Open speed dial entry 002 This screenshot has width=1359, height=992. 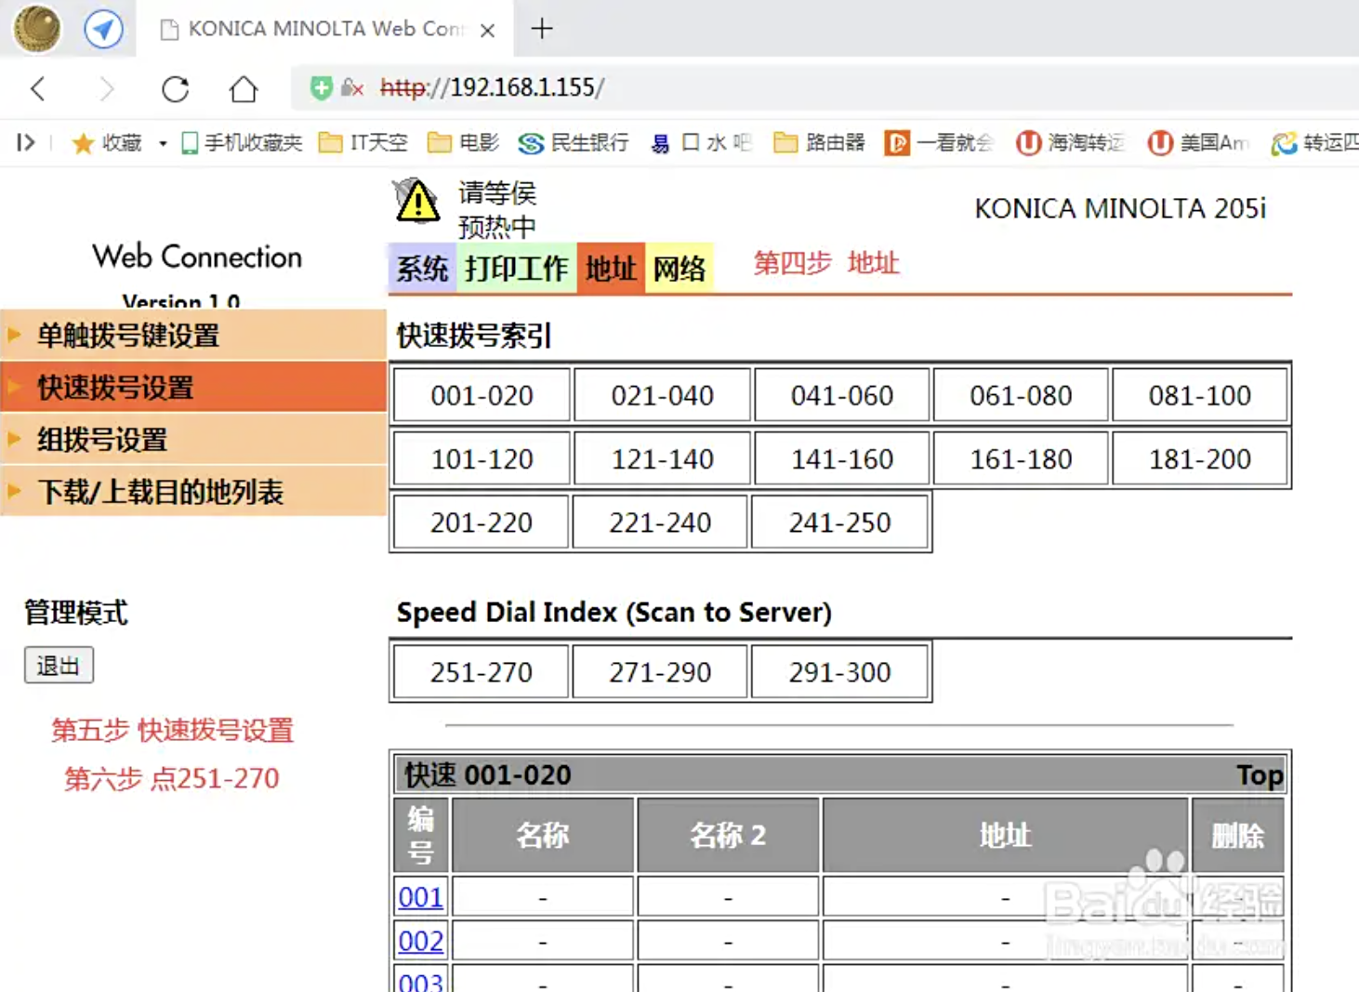click(x=420, y=941)
